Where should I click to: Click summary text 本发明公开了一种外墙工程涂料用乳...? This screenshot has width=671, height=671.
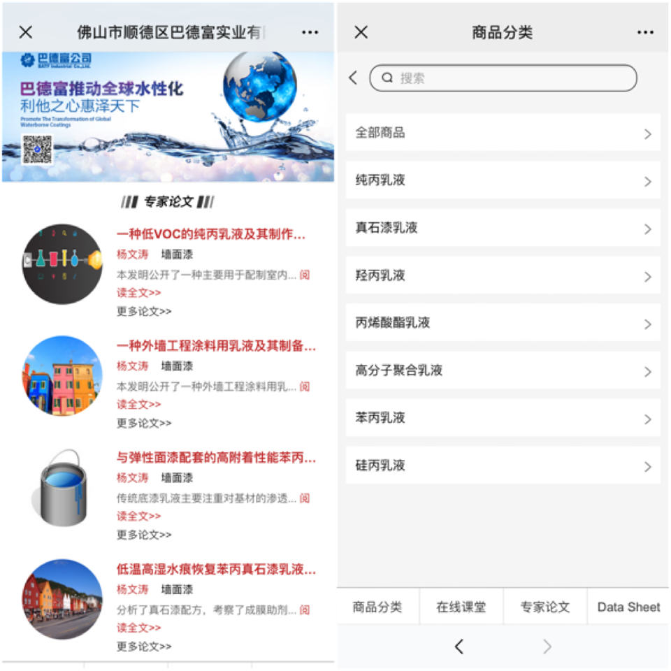click(x=206, y=387)
